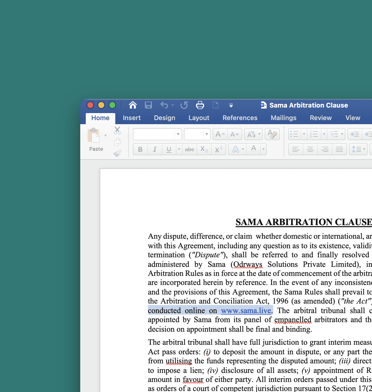The height and width of the screenshot is (392, 372).
Task: Open the Design ribbon tab
Action: tap(165, 118)
